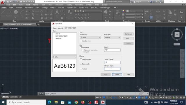Switch to the Annotate ribbon tab
This screenshot has width=186, height=105.
coord(19,8)
